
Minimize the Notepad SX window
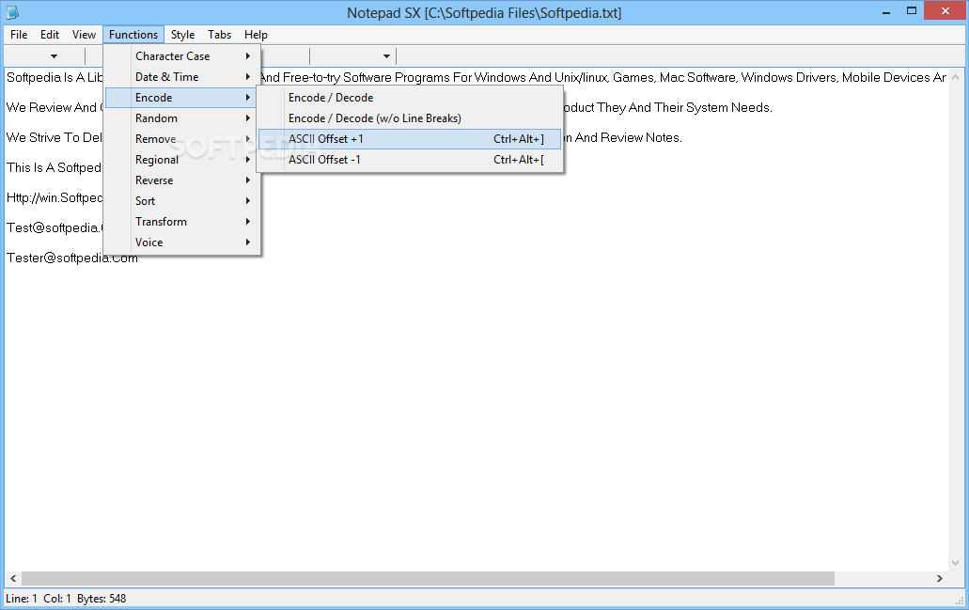click(x=886, y=10)
